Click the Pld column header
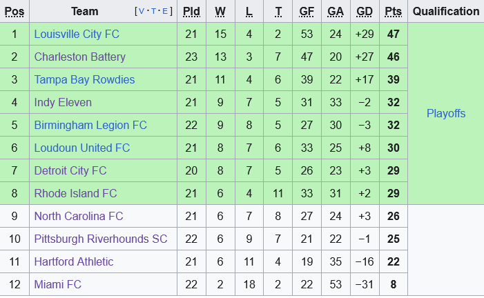Viewport: 484px width, 298px height. (x=190, y=11)
